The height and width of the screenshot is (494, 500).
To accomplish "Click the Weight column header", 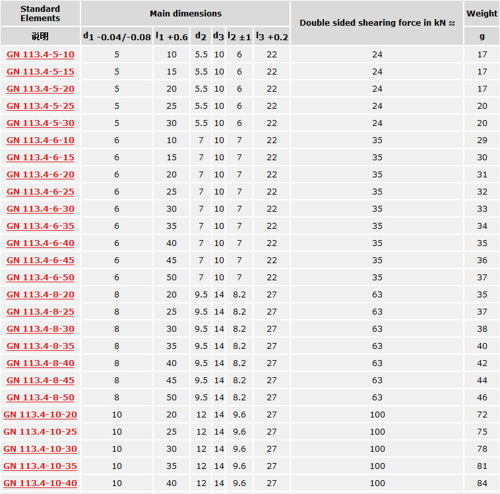I will (x=482, y=13).
